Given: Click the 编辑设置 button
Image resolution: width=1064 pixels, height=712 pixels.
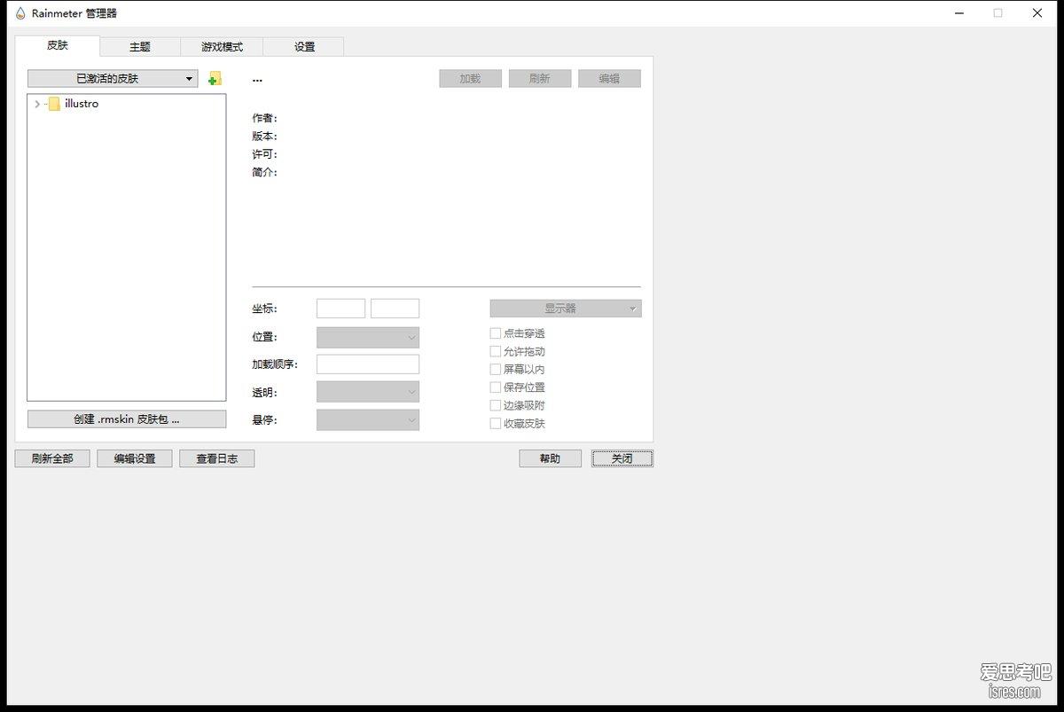Looking at the screenshot, I should point(135,458).
